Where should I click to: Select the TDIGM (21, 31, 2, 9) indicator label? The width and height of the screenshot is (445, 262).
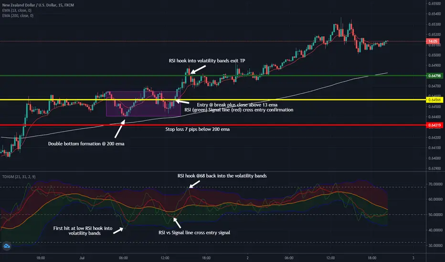pyautogui.click(x=19, y=177)
